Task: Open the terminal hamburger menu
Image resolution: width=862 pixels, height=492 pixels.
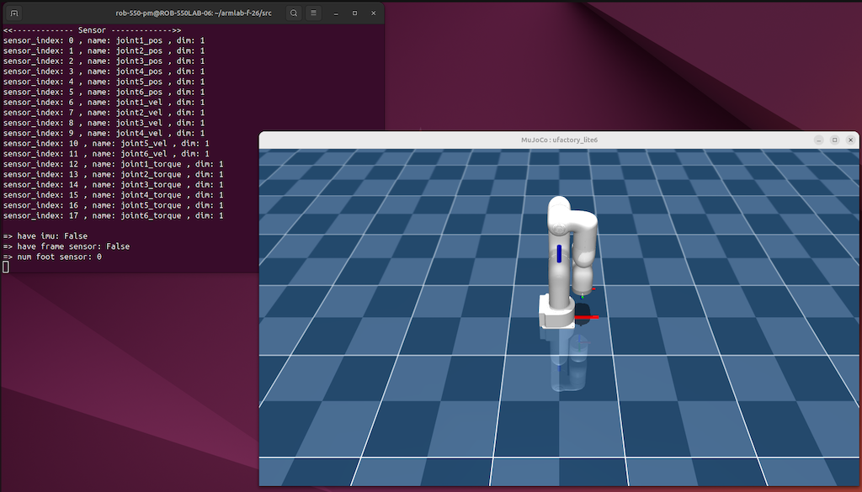Action: (x=313, y=13)
